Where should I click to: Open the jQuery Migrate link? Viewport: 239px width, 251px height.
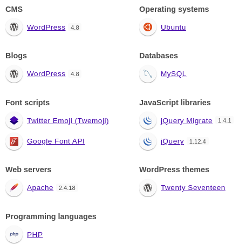187,121
